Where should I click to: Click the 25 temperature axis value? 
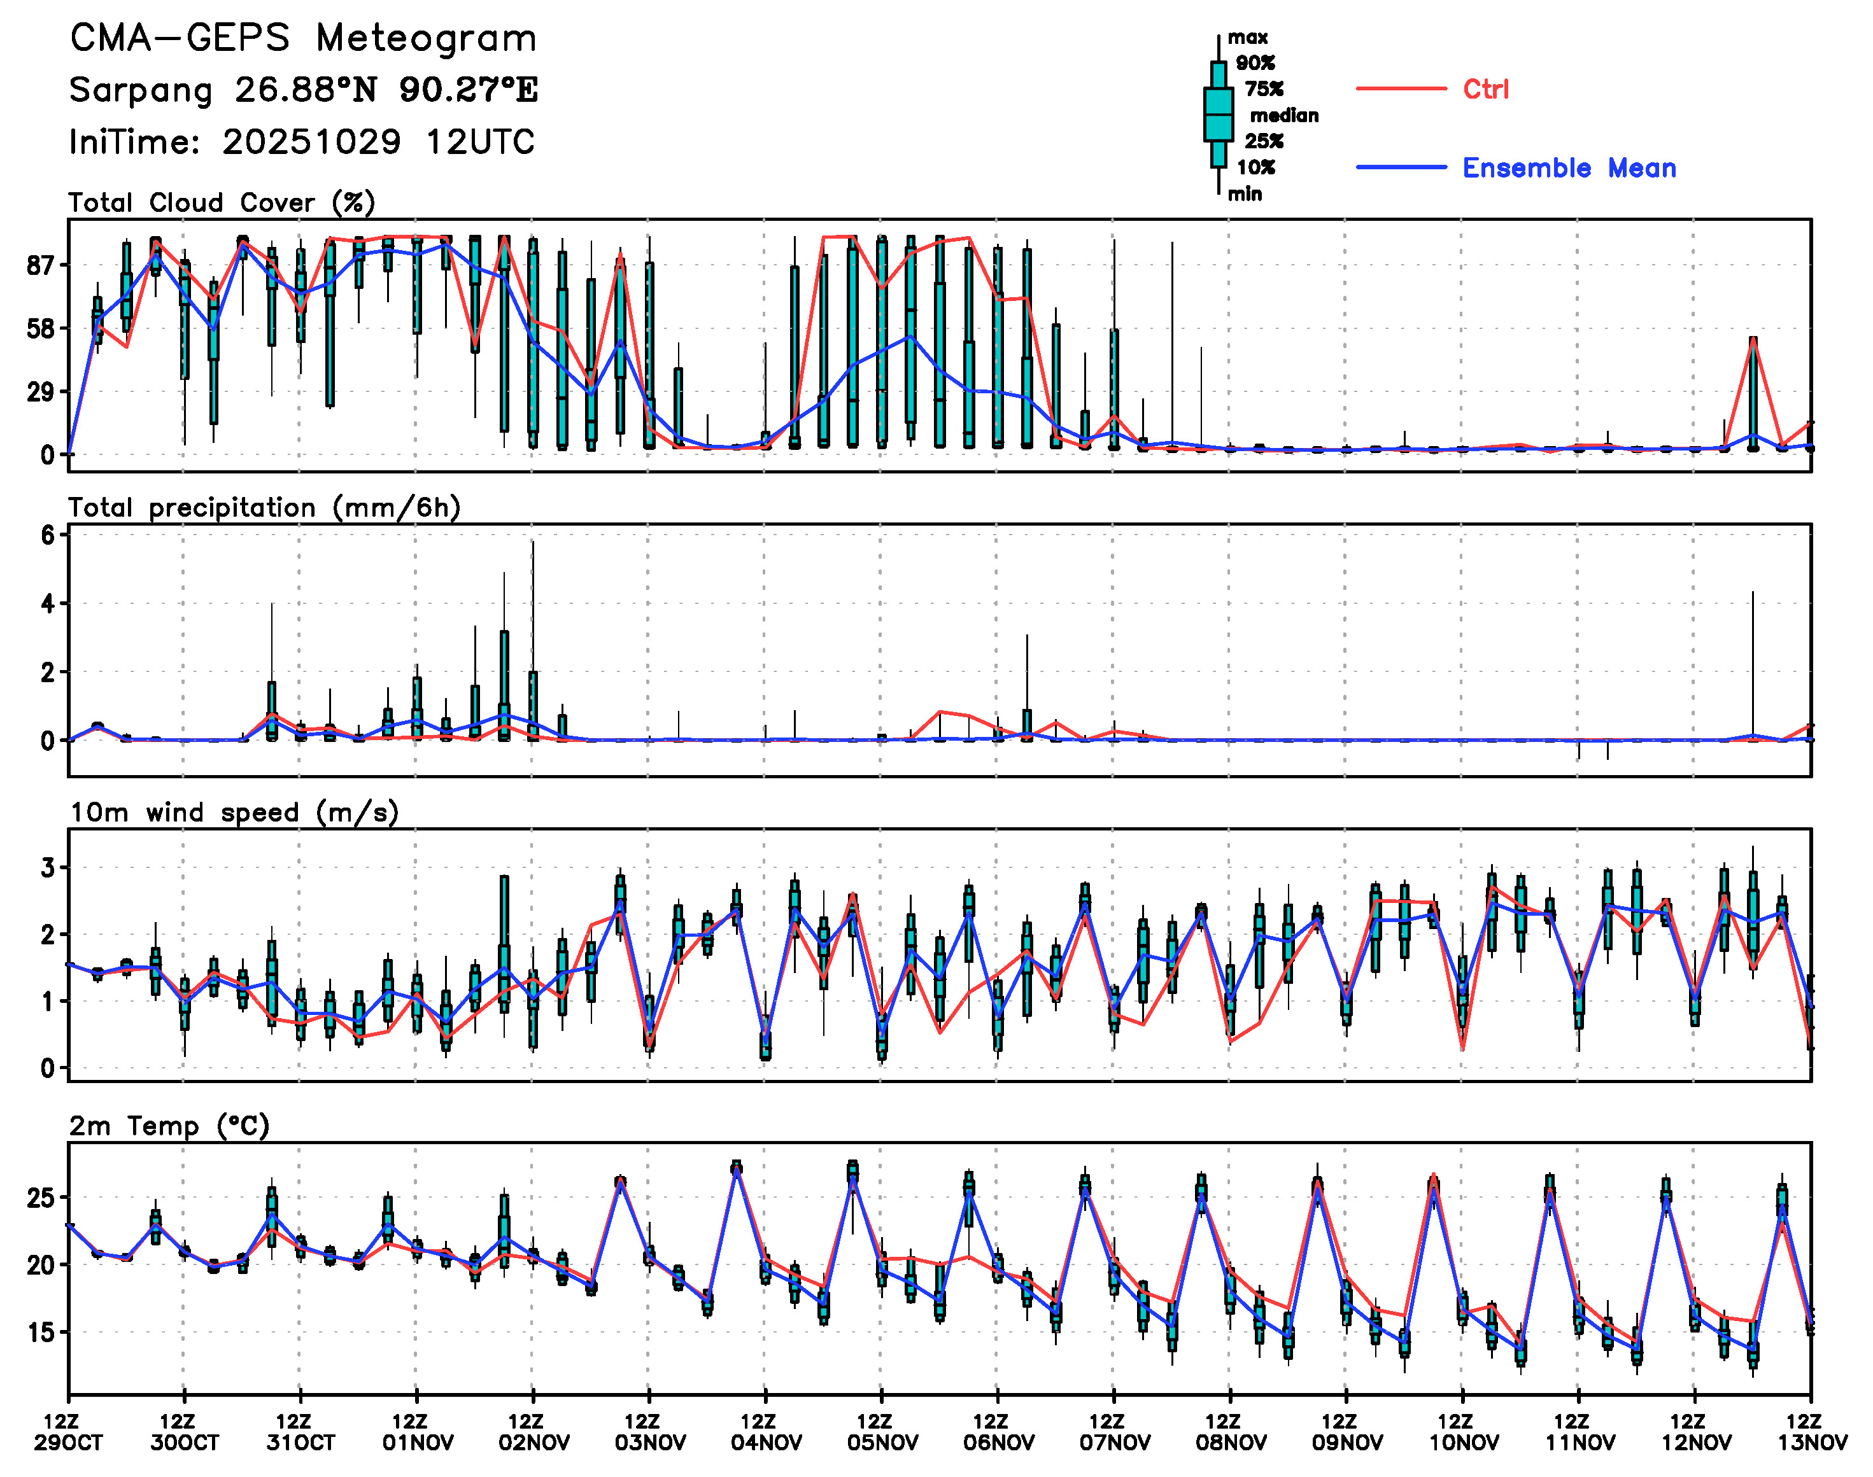[x=40, y=1198]
